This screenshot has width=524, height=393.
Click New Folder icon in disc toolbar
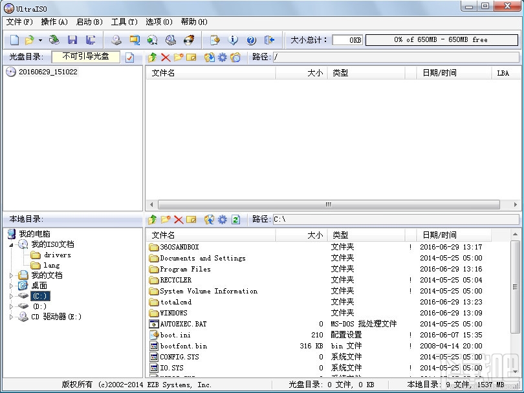pyautogui.click(x=179, y=57)
